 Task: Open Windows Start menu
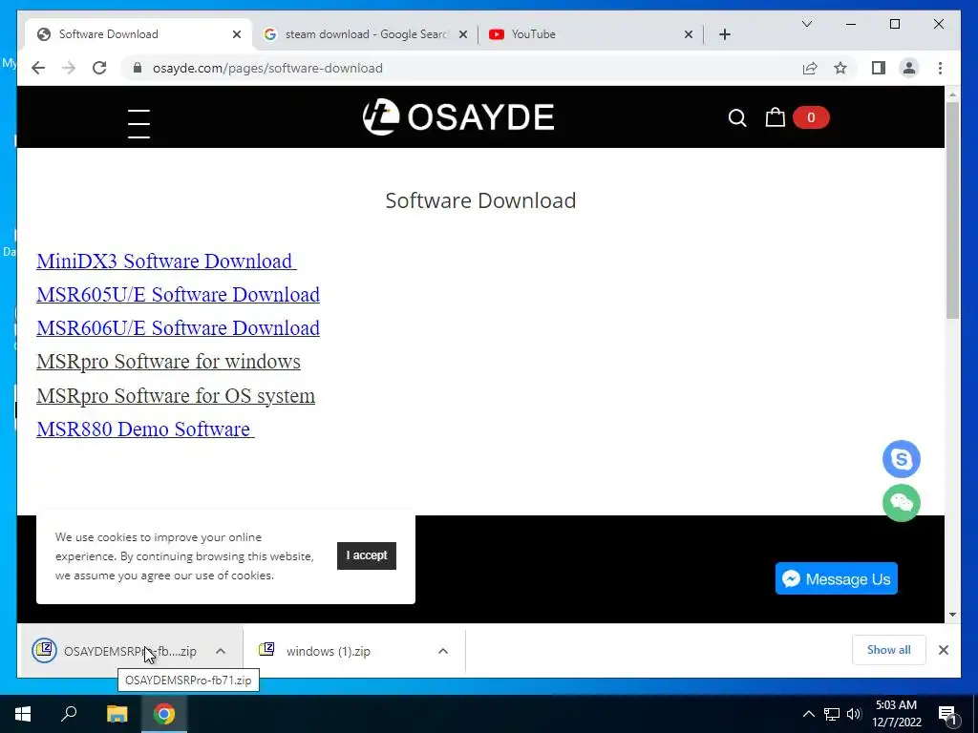(23, 714)
